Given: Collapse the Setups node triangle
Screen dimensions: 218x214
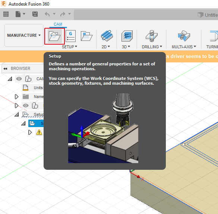Looking at the screenshot, I should 17,114.
